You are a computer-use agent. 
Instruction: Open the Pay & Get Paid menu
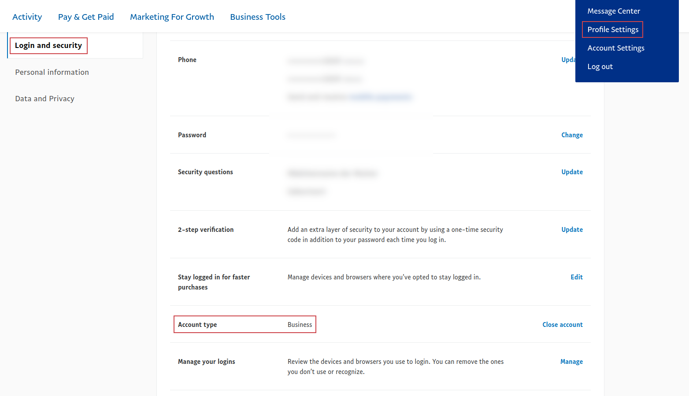click(86, 17)
